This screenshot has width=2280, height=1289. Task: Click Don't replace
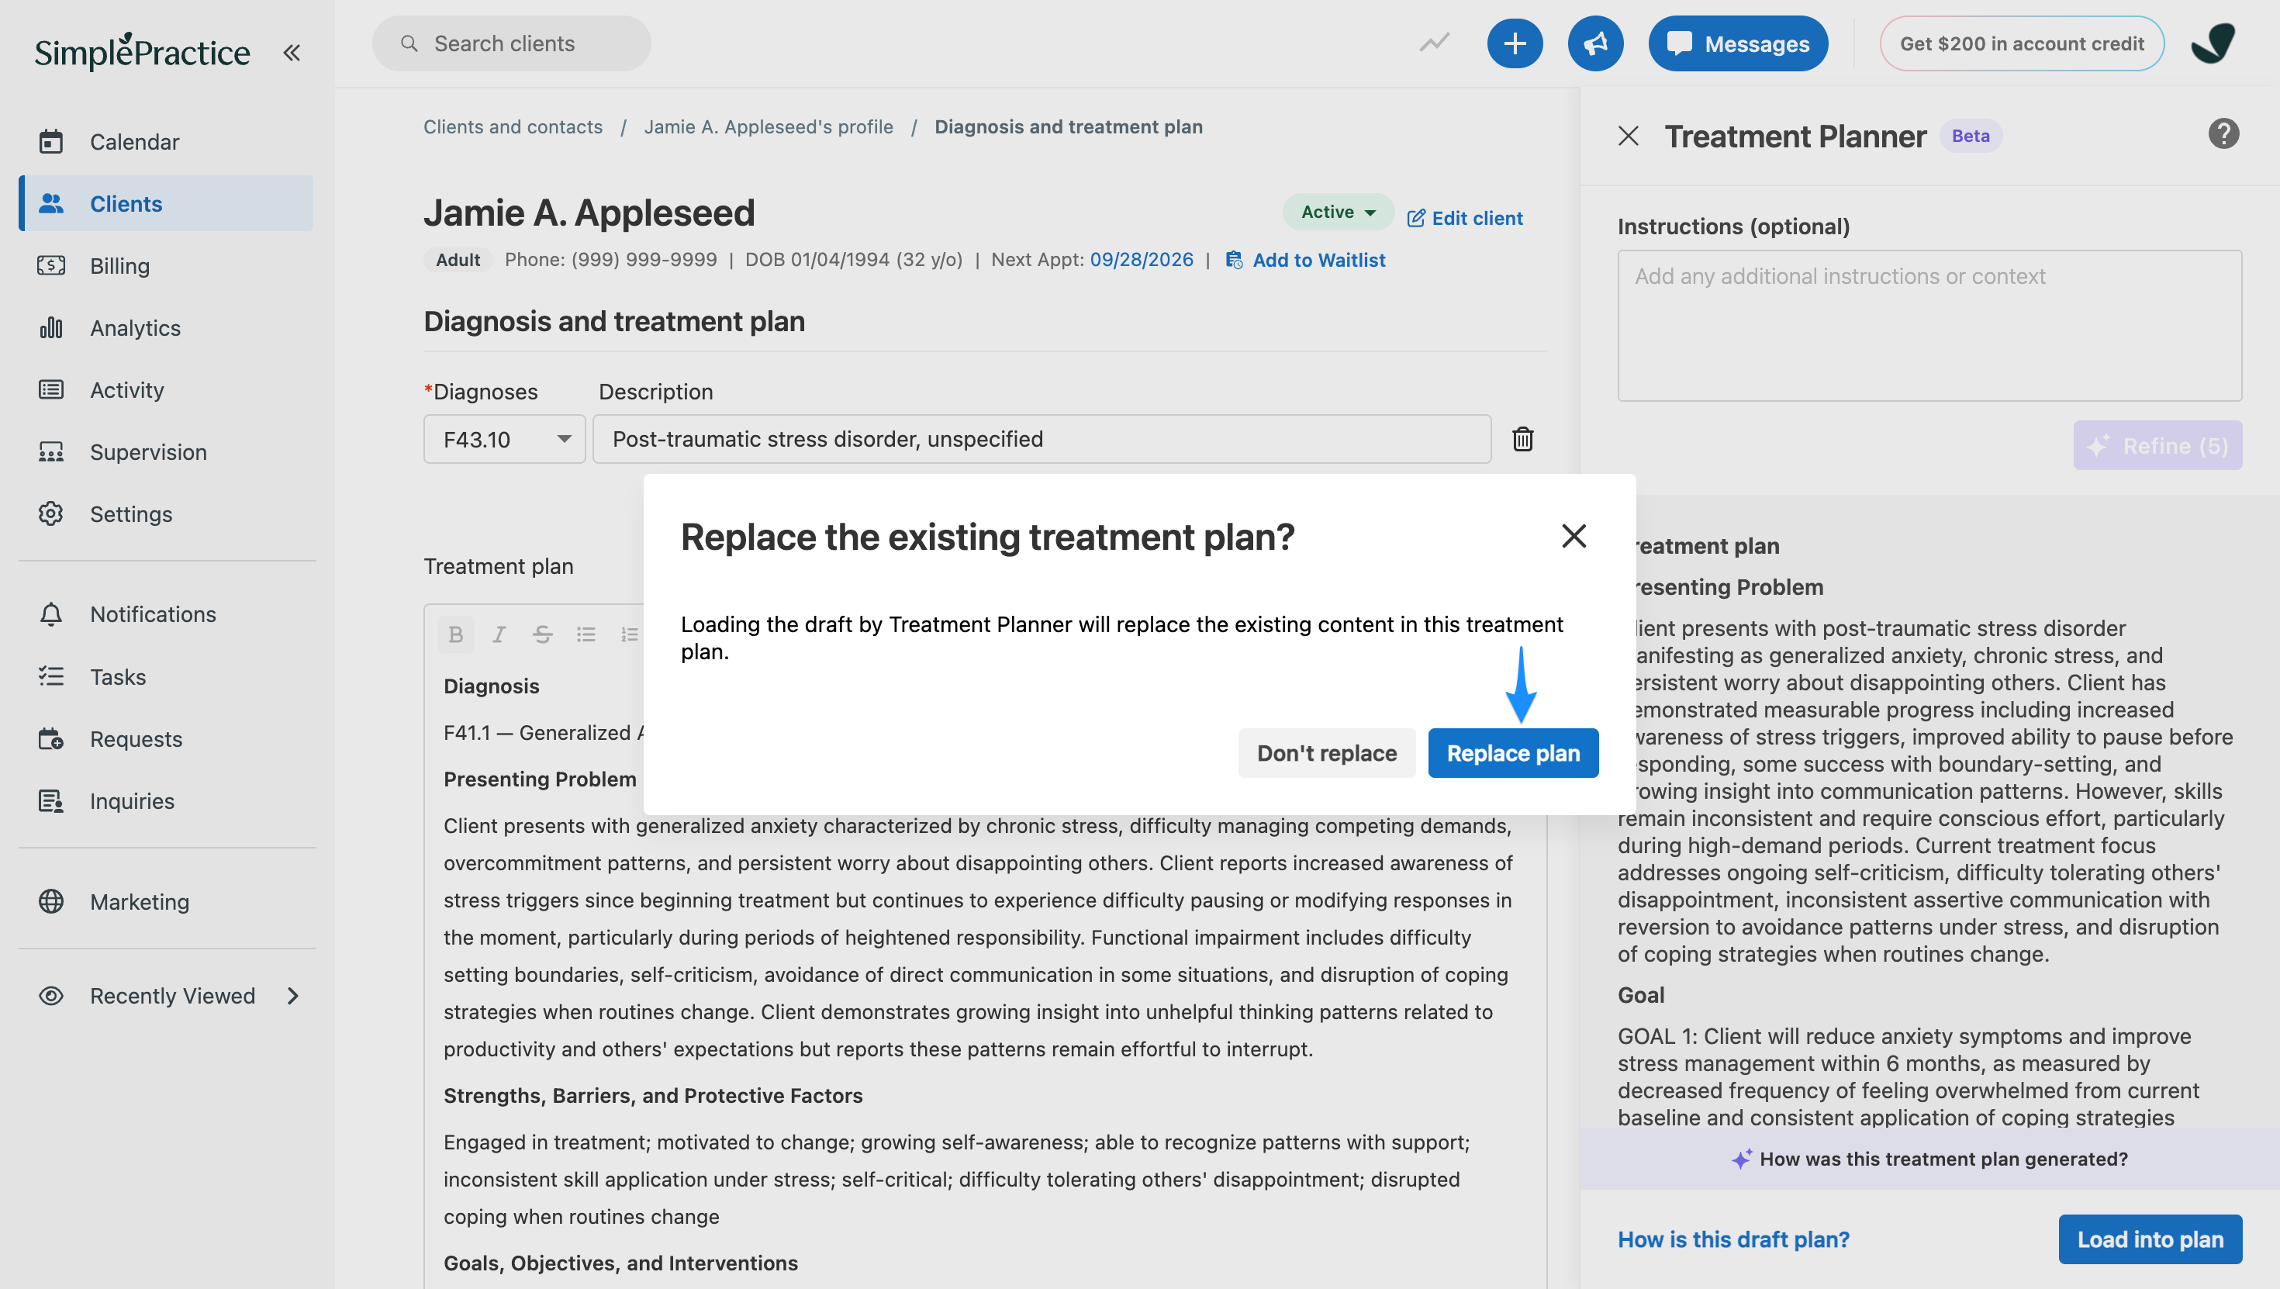1327,752
